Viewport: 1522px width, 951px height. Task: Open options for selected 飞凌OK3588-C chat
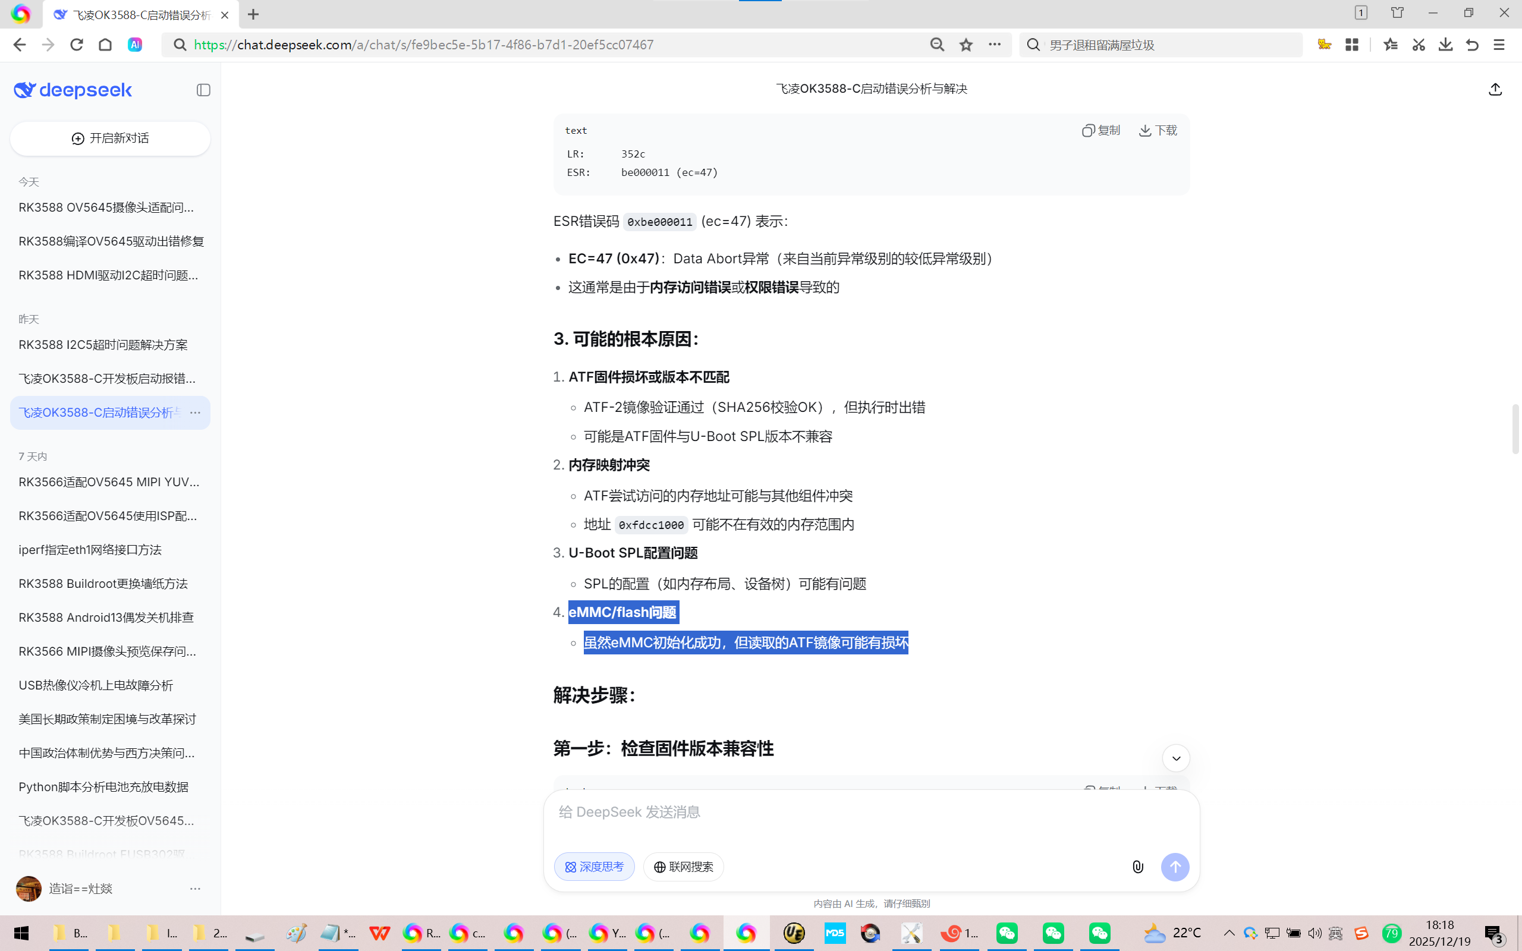coord(195,412)
